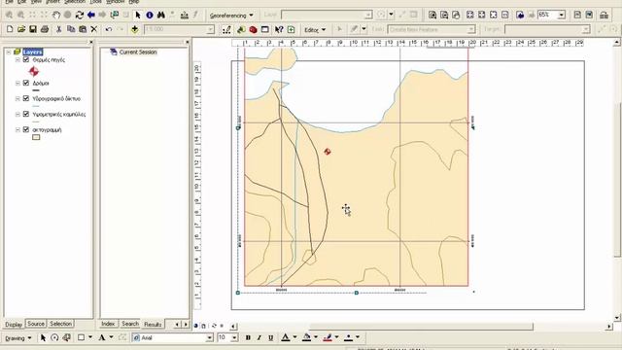Open the Drawing menu dropdown

tap(17, 338)
